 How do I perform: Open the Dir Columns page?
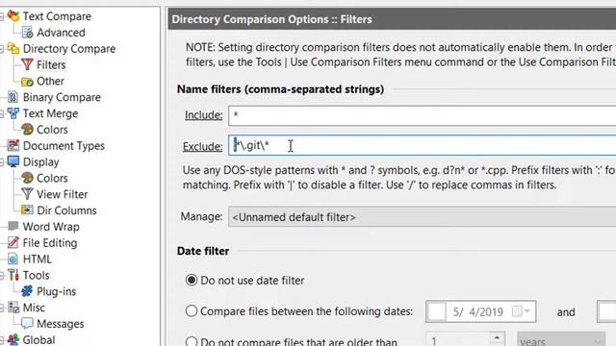click(x=66, y=210)
